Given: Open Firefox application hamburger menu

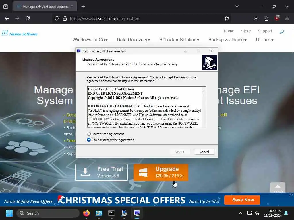Looking at the screenshot, I should click(287, 18).
